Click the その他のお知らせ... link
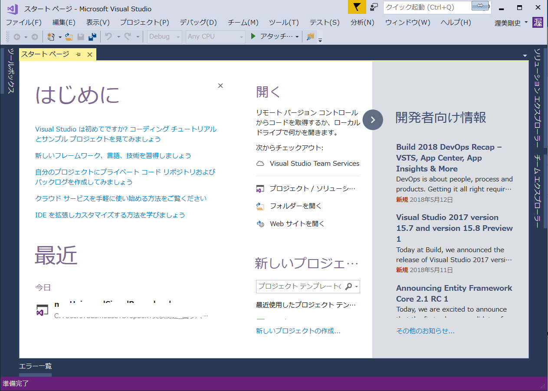Viewport: 548px width, 391px height. pyautogui.click(x=425, y=331)
